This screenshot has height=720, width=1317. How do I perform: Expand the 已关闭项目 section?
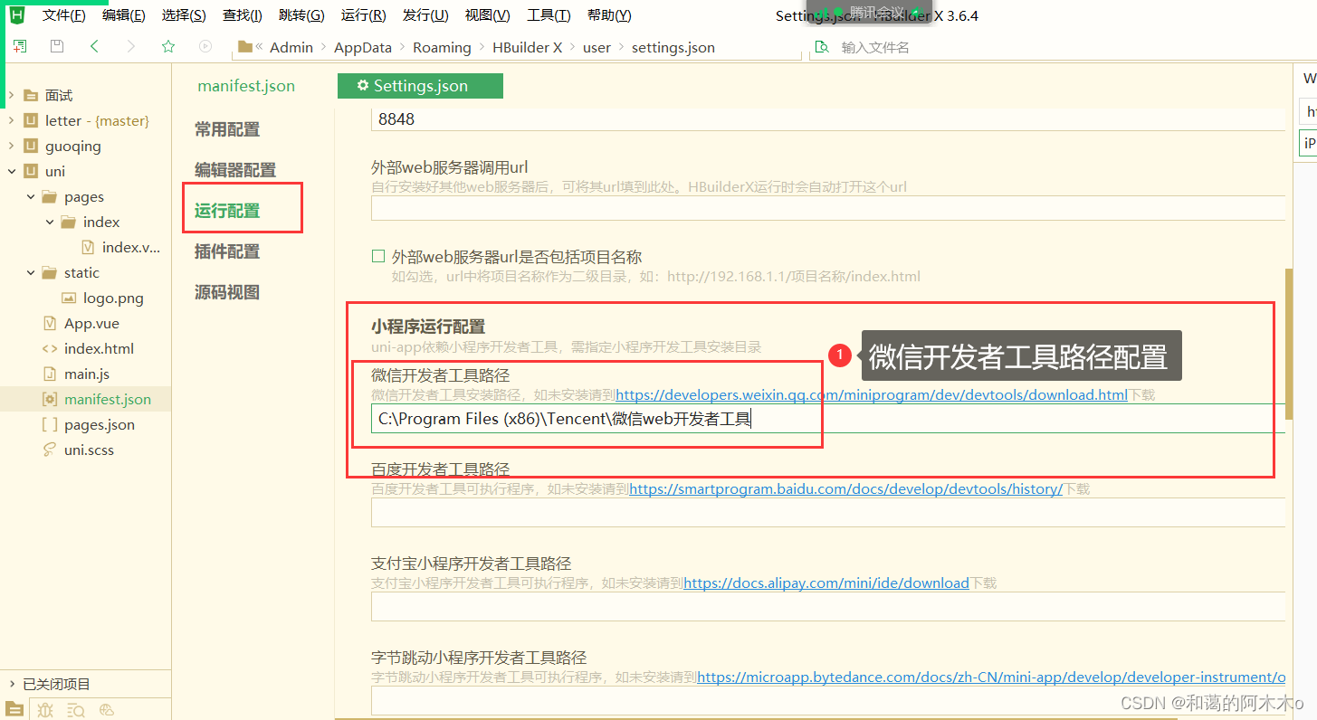point(12,684)
